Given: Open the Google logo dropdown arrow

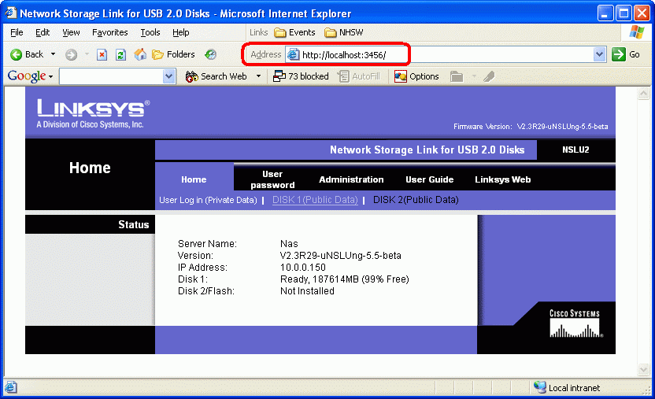Looking at the screenshot, I should click(x=50, y=77).
